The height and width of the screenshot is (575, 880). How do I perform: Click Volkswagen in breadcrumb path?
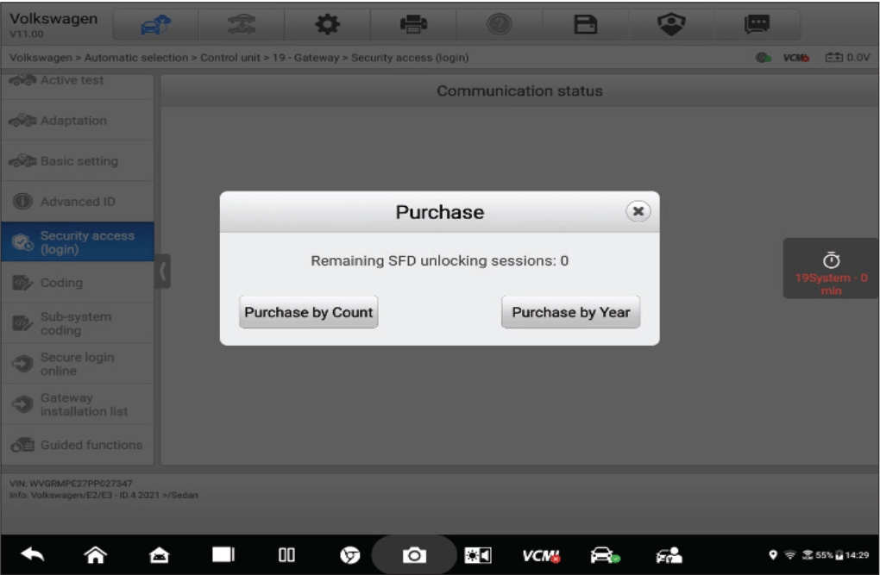coord(41,58)
